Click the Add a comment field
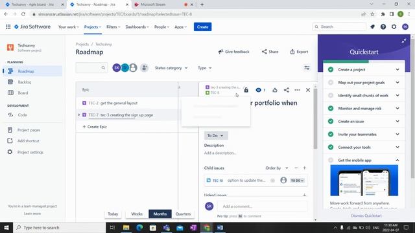This screenshot has height=233, width=415. tap(263, 206)
